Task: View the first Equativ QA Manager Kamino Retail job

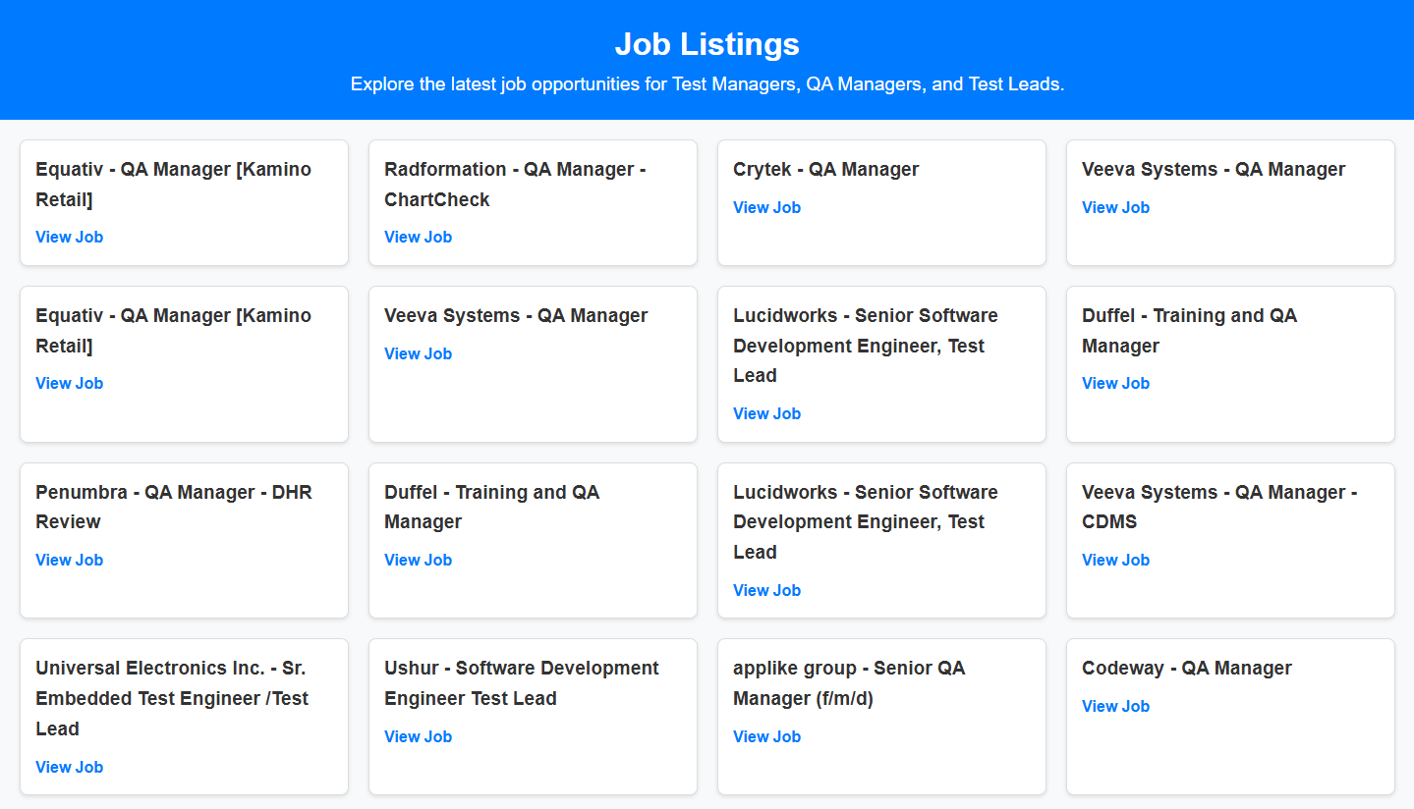Action: click(x=69, y=237)
